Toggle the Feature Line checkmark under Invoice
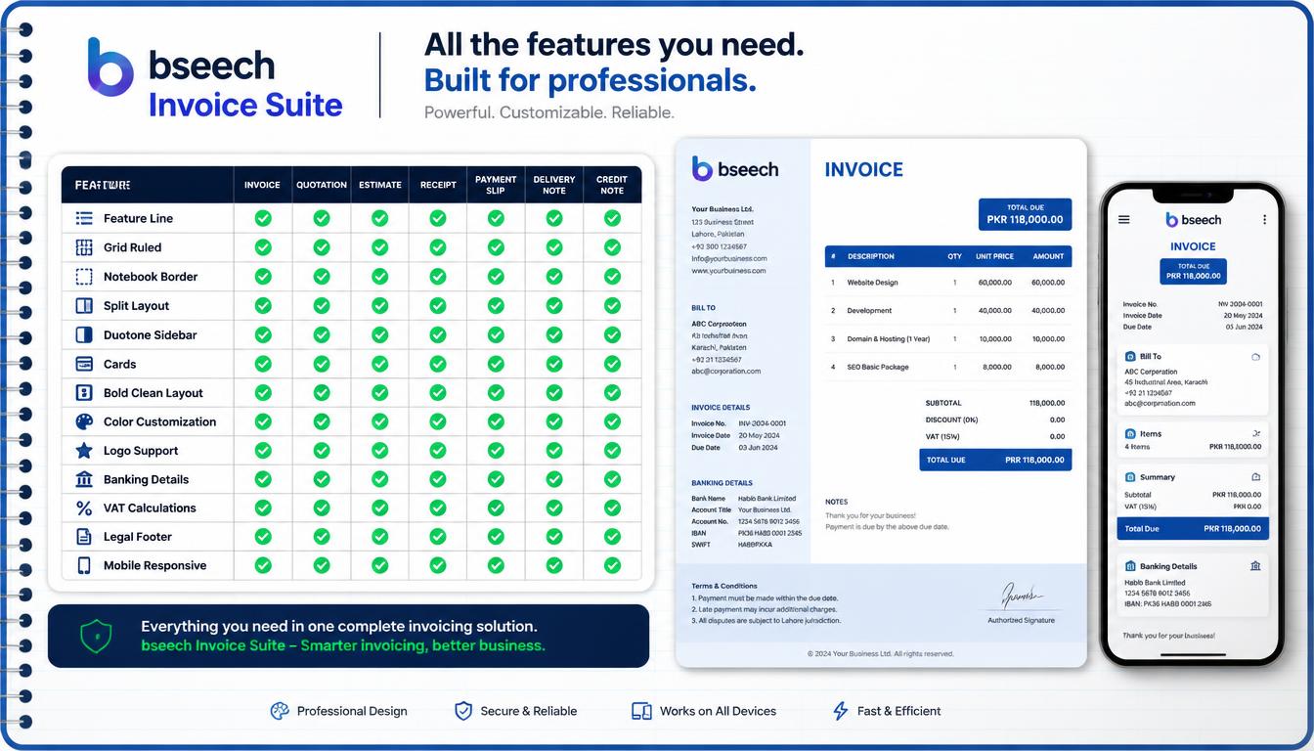The height and width of the screenshot is (751, 1314). (x=263, y=218)
